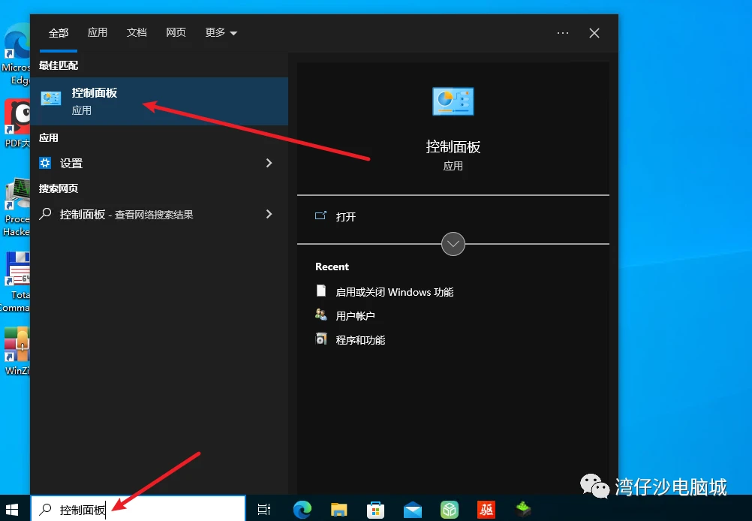Select the PDF desktop shortcut
752x521 pixels.
click(17, 123)
